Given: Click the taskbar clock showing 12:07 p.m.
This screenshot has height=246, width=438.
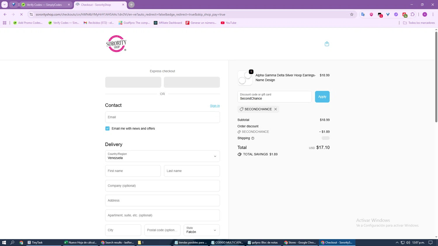Looking at the screenshot, I should (418, 243).
